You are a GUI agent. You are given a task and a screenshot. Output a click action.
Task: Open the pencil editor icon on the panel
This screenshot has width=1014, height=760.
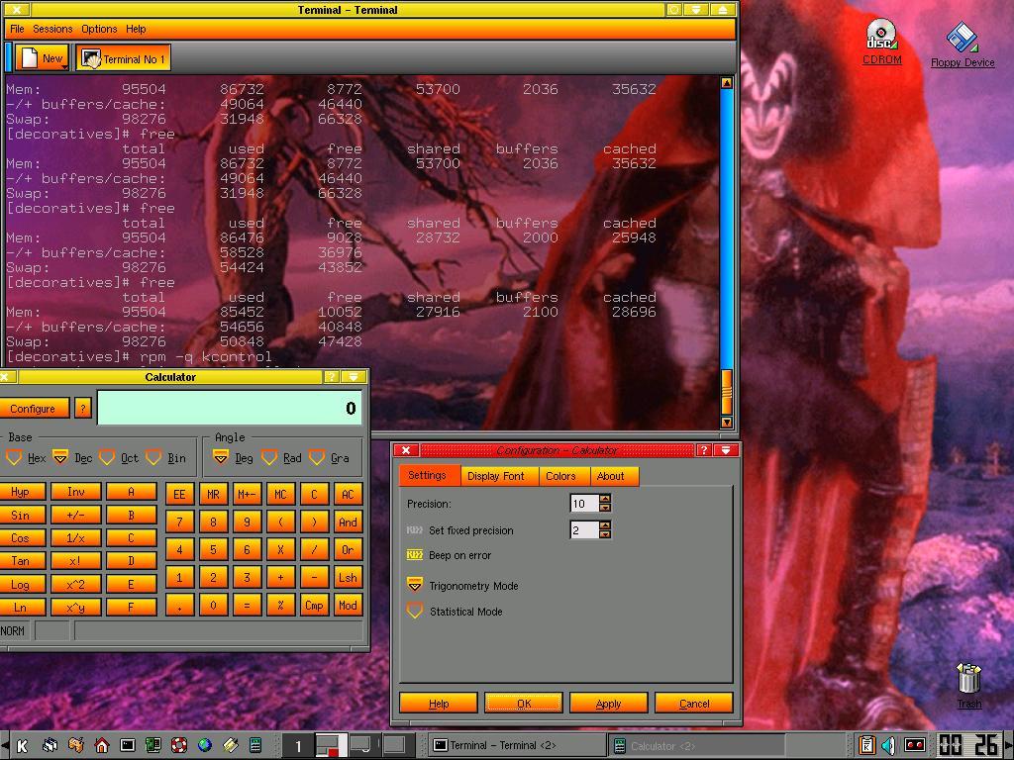point(231,746)
